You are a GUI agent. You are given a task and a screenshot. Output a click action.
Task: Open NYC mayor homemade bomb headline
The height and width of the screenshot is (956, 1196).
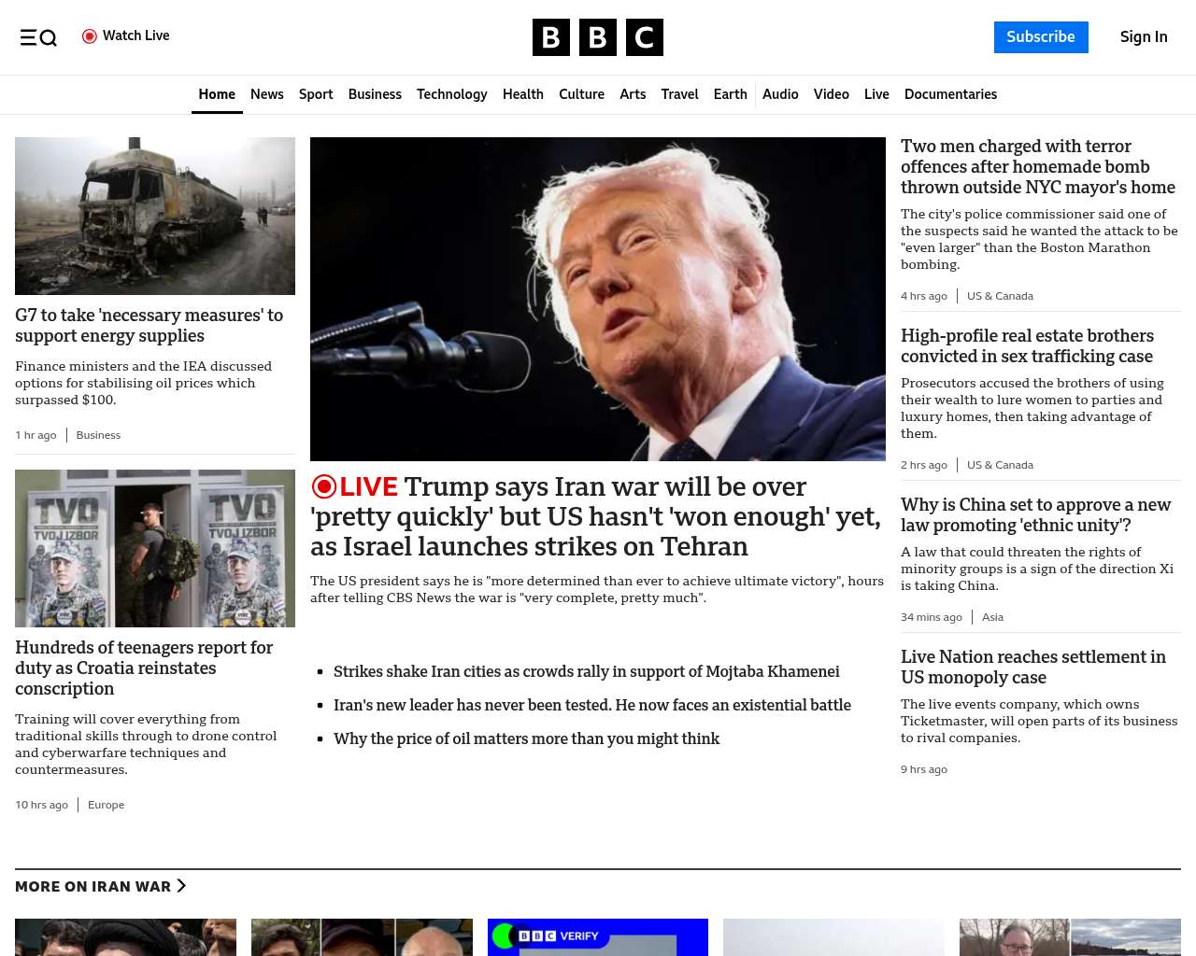click(1038, 166)
